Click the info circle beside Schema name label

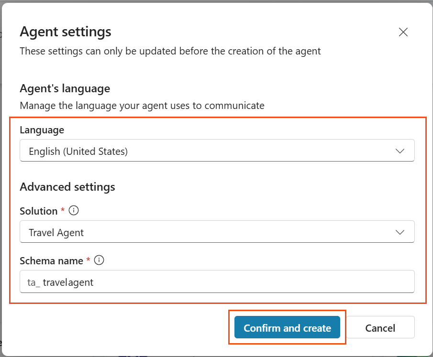pyautogui.click(x=99, y=260)
